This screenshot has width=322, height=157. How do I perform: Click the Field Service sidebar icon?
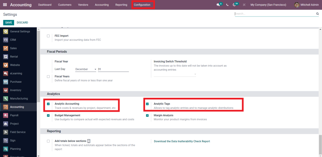pyautogui.click(x=6, y=132)
